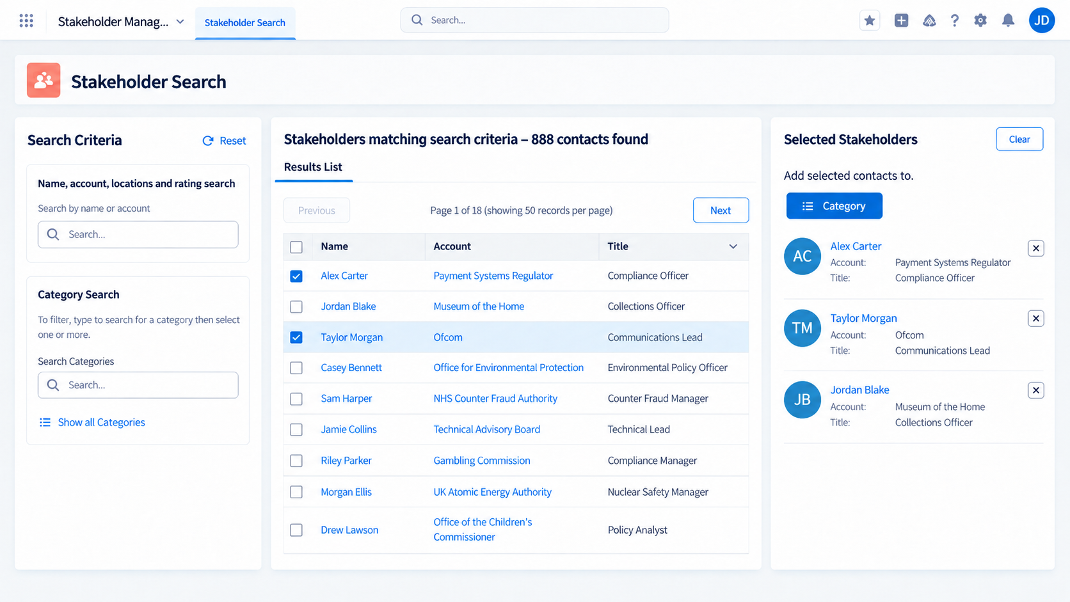The height and width of the screenshot is (602, 1070).
Task: Check the Sam Harper row checkbox
Action: pos(296,399)
